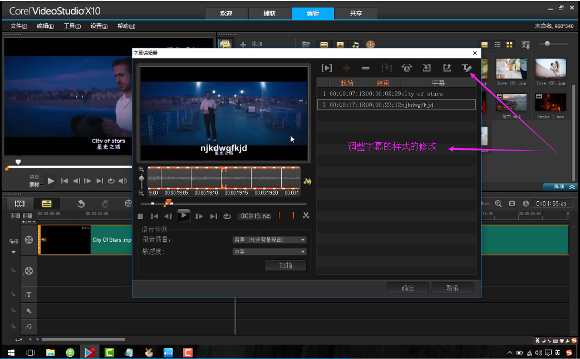Switch to list view in library
Screen dimensions: 580x359
tap(498, 44)
